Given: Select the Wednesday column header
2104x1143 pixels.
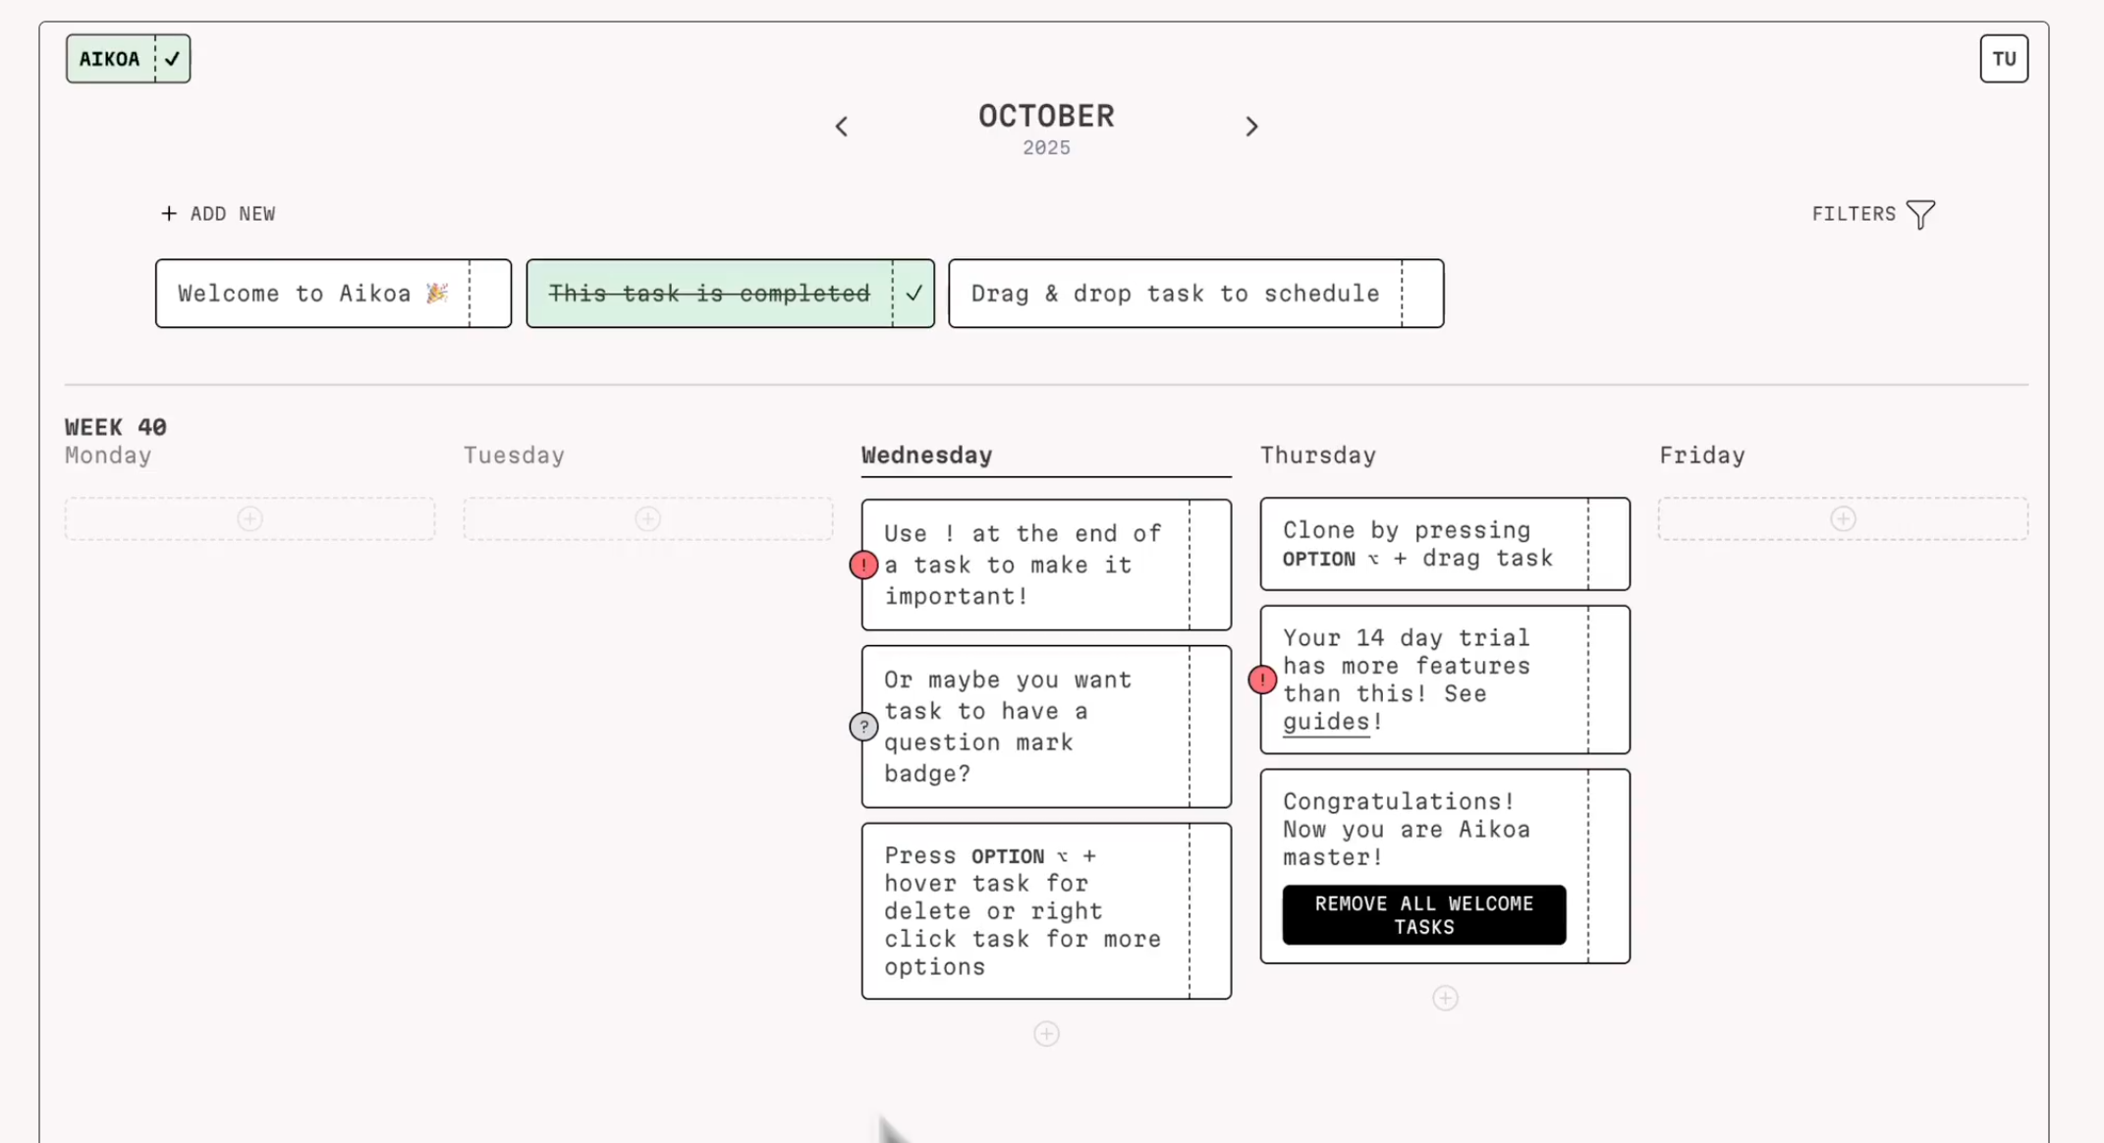Looking at the screenshot, I should pos(926,456).
